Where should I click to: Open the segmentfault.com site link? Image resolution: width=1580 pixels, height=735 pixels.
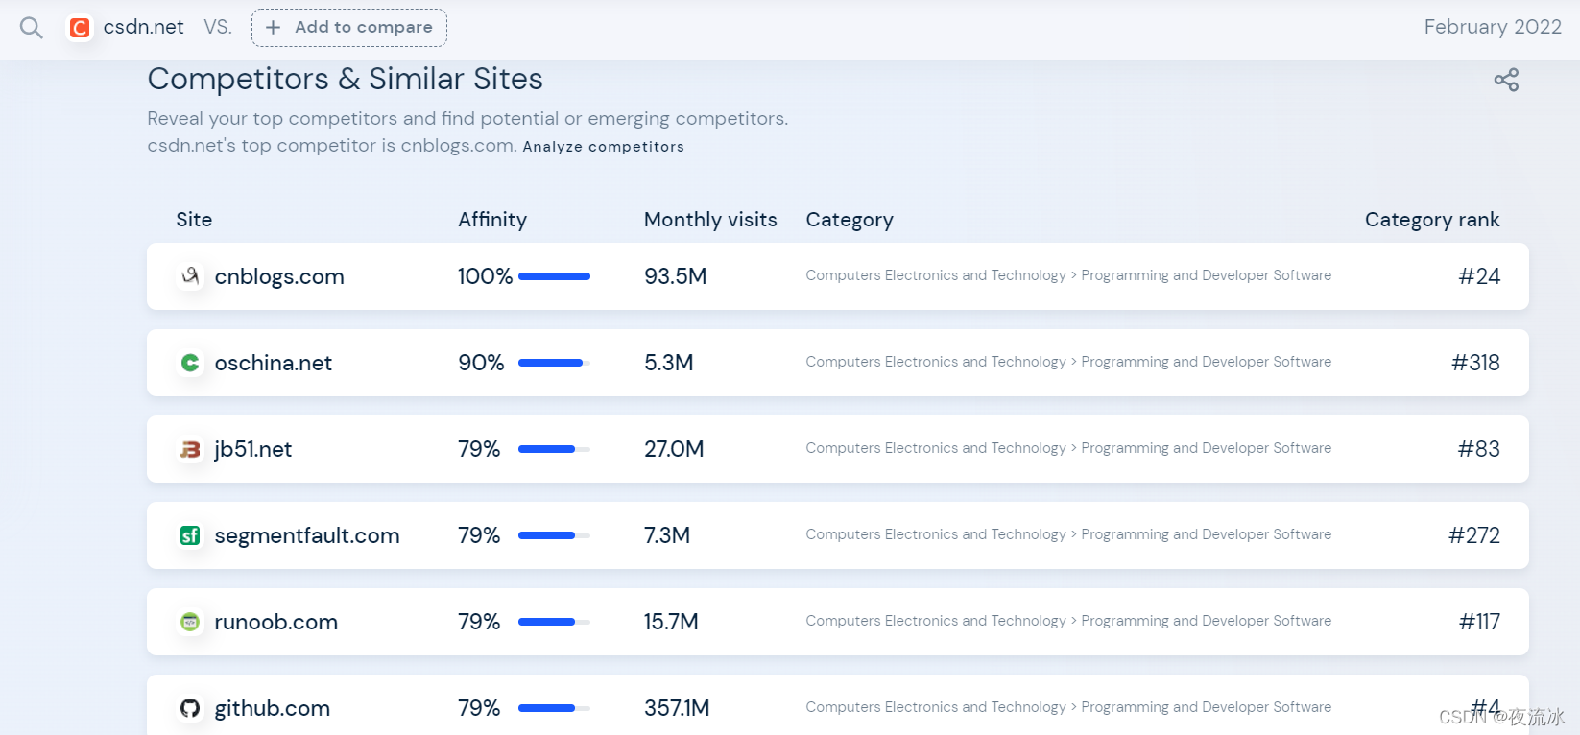[x=307, y=535]
